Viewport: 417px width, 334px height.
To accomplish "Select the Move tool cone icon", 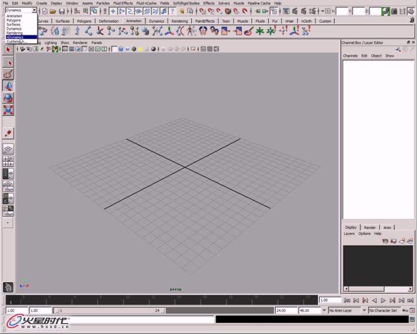I will 8,86.
